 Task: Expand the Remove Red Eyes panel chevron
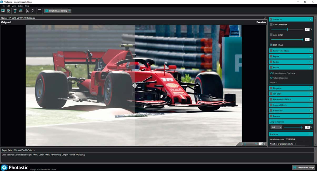click(310, 51)
